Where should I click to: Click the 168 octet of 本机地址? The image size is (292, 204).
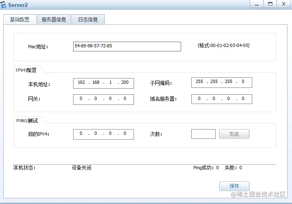(96, 82)
